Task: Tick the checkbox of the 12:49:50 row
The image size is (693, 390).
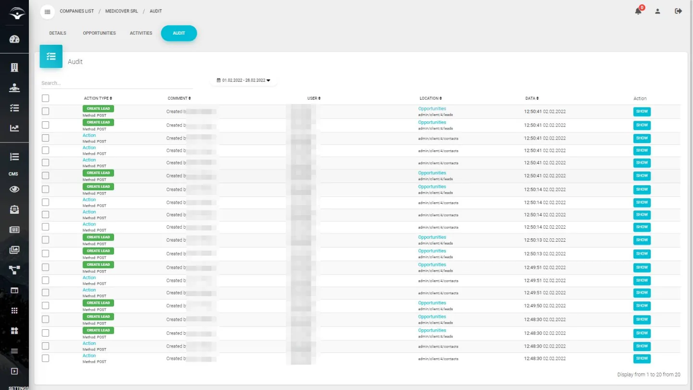Action: (46, 306)
